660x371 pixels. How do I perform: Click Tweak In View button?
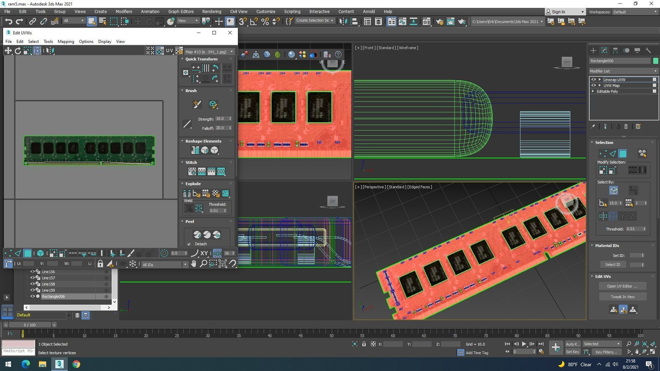(x=623, y=297)
